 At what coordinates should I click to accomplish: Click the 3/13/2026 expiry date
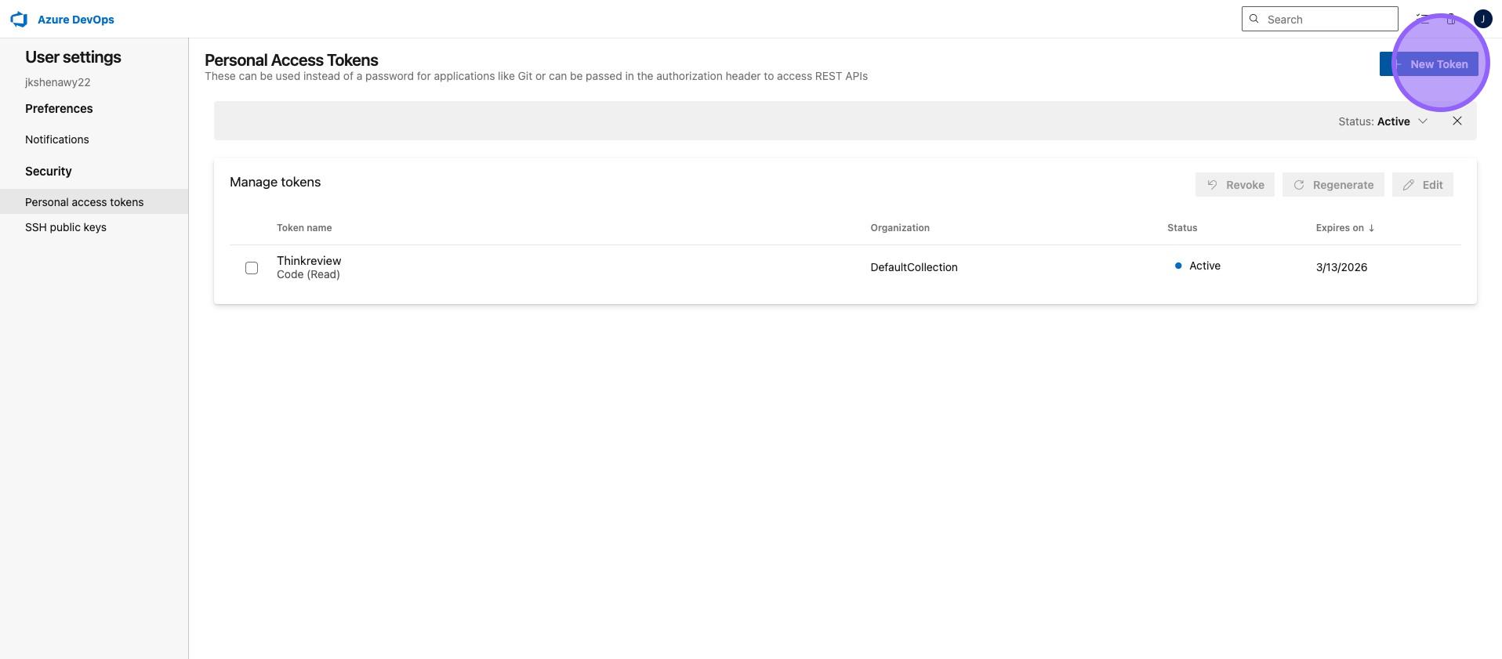1341,267
